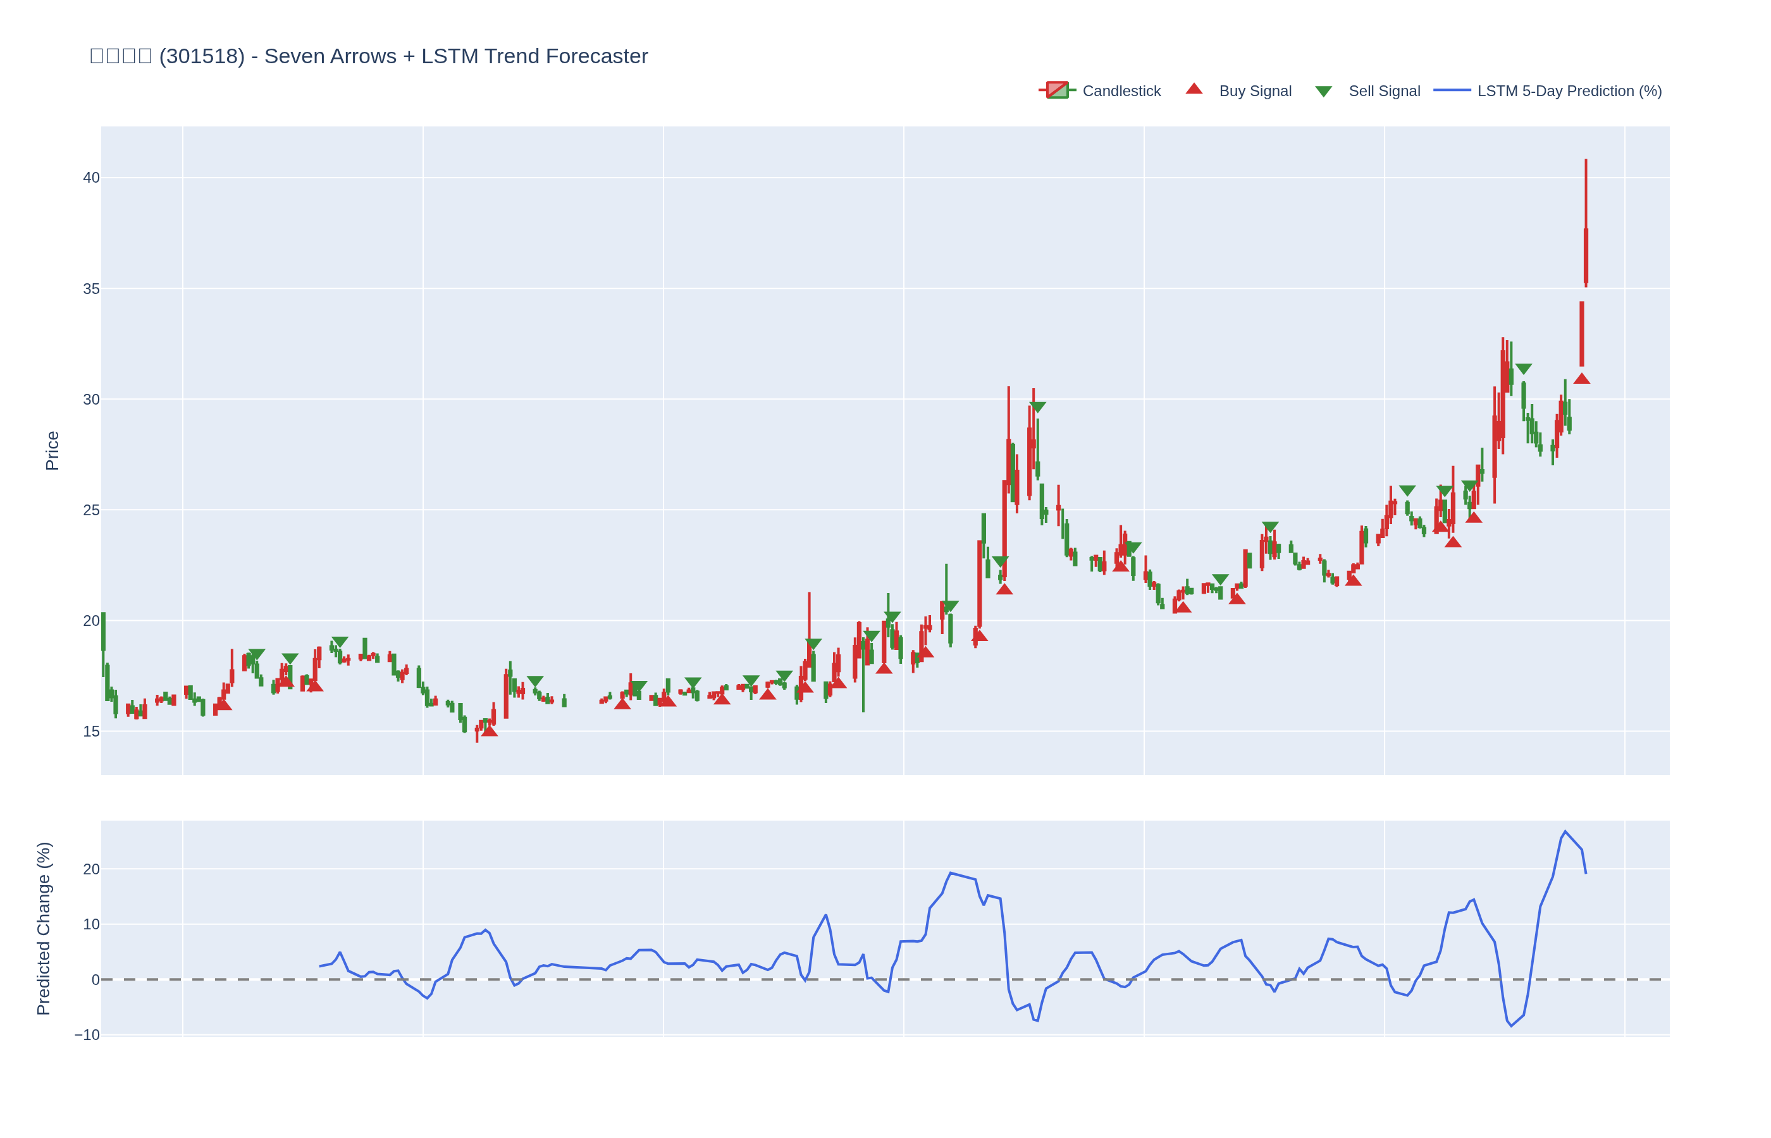The width and height of the screenshot is (1771, 1138).
Task: Toggle Sell Signal trace via legend text
Action: coord(1384,91)
